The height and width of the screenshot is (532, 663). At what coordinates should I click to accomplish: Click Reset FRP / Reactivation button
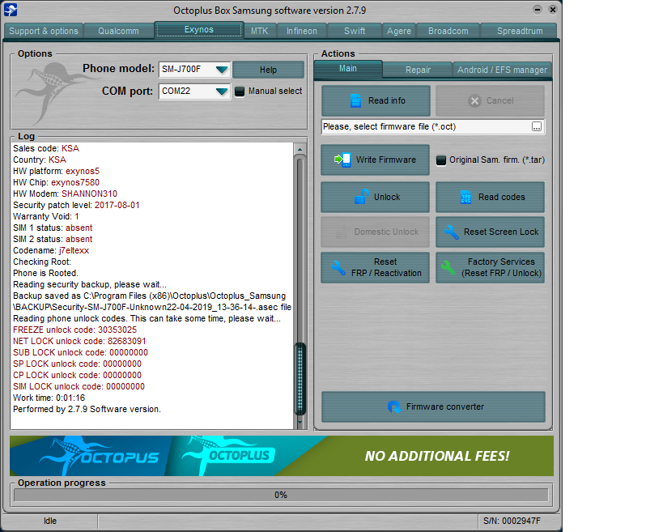pyautogui.click(x=375, y=268)
